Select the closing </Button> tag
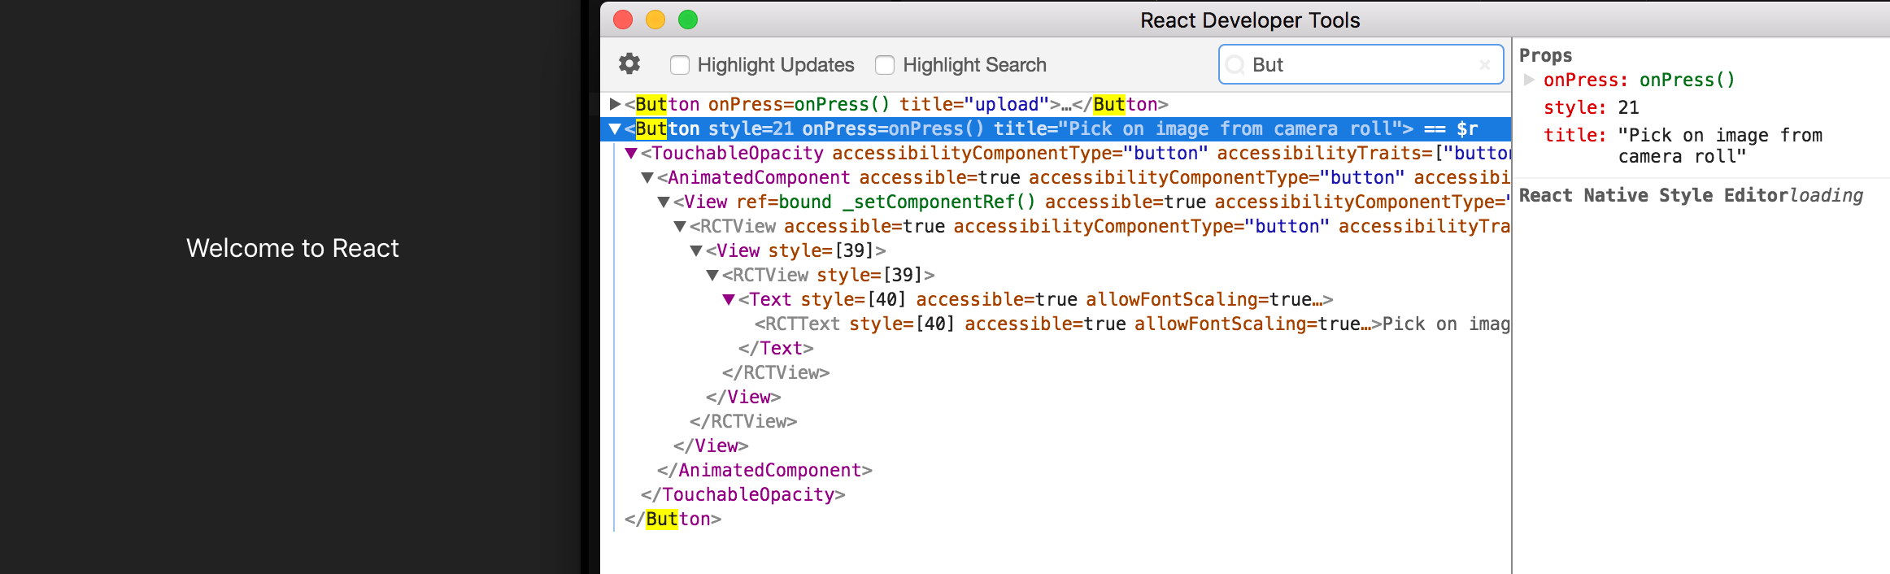Image resolution: width=1890 pixels, height=574 pixels. pyautogui.click(x=673, y=519)
